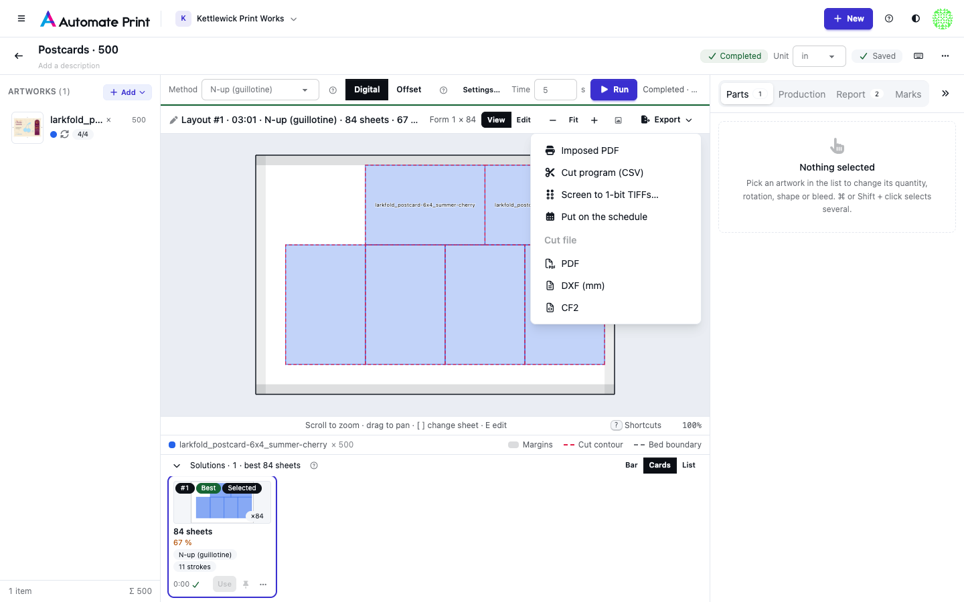Choose Put on the schedule
964x602 pixels.
tap(616, 217)
